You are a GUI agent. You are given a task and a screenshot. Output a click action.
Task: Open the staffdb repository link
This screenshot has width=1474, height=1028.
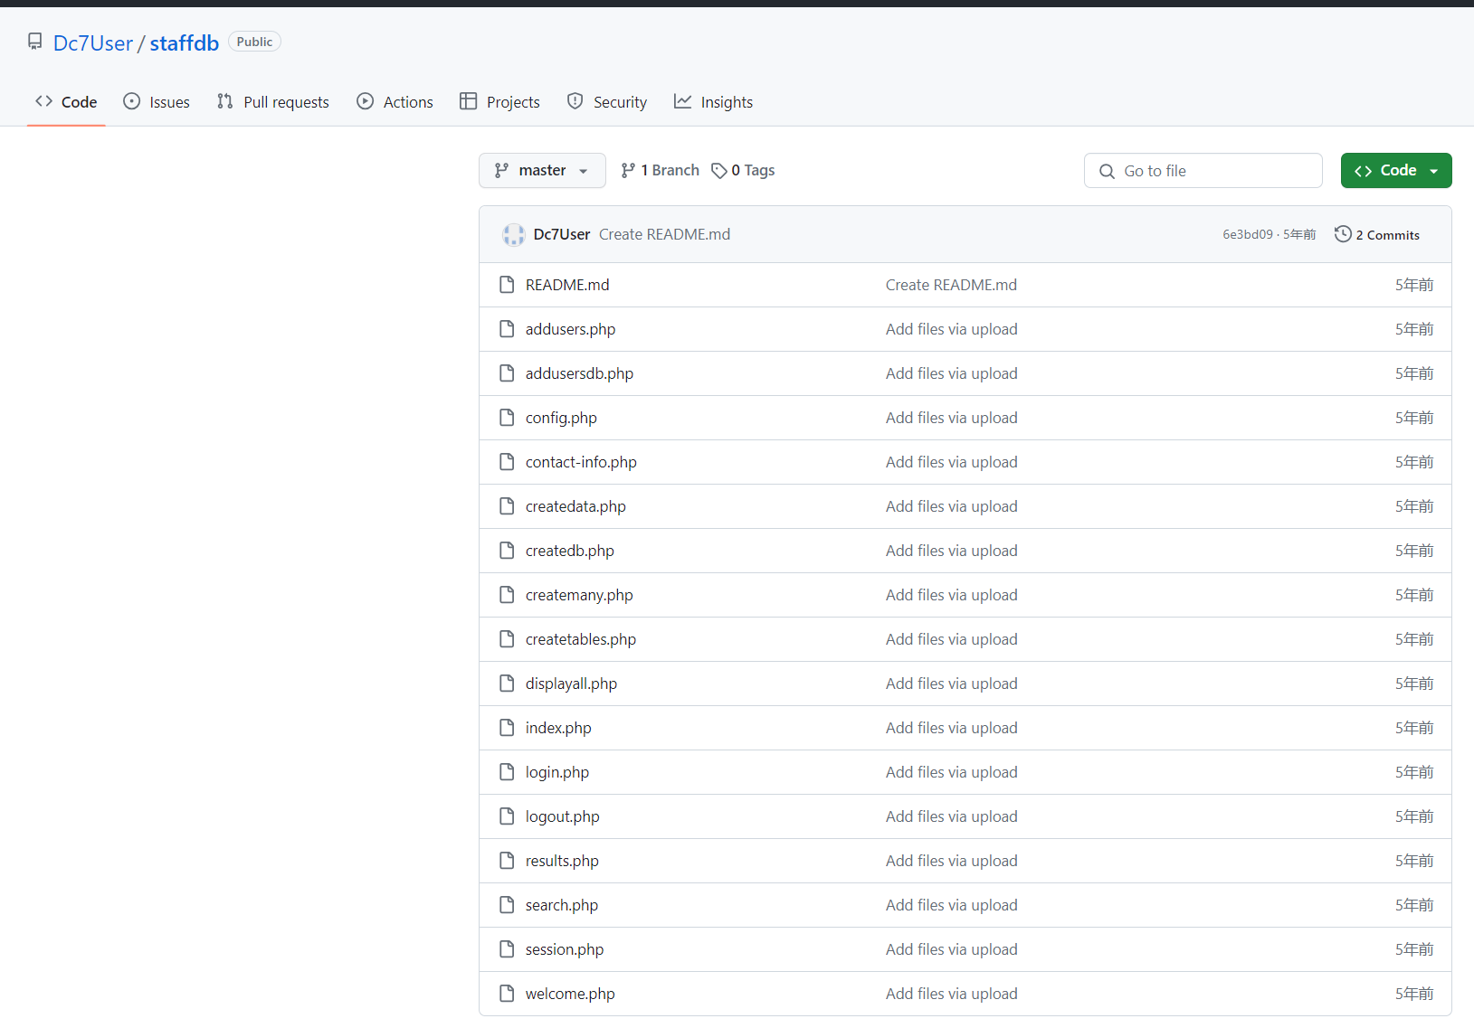185,42
